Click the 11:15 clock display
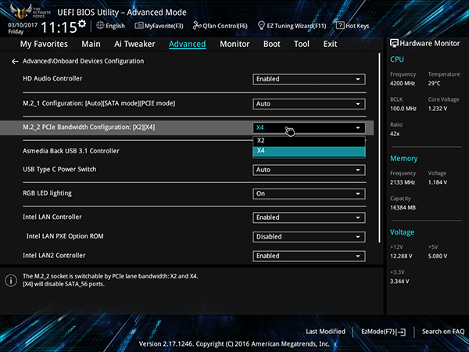This screenshot has width=469, height=352. click(x=59, y=27)
